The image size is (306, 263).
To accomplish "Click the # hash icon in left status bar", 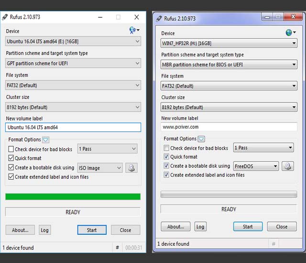I will pyautogui.click(x=117, y=247).
